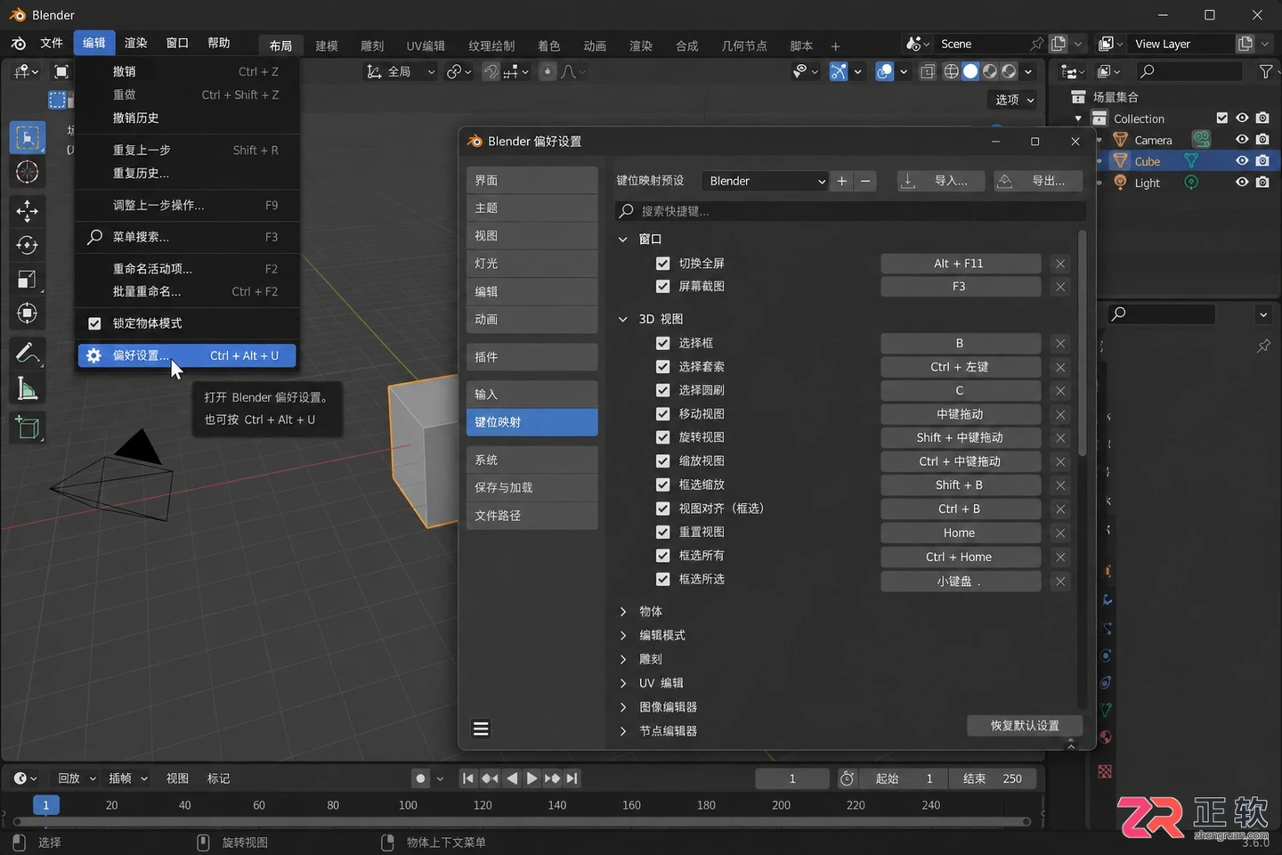Select the Box Select tool in the toolbar
The width and height of the screenshot is (1282, 855).
pos(28,138)
